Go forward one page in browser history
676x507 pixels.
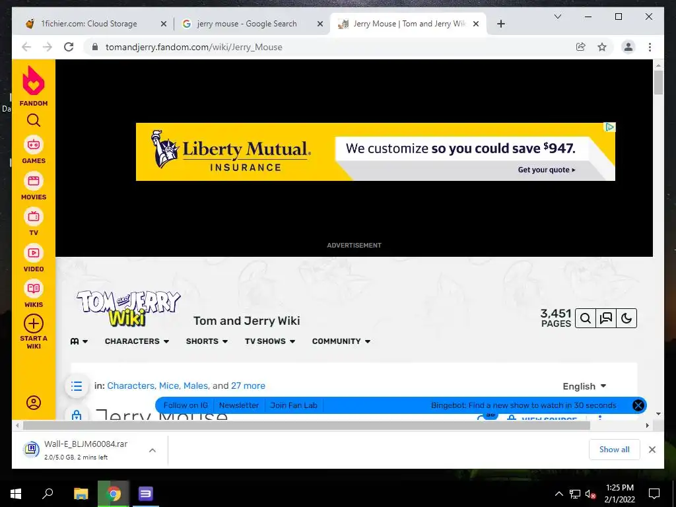point(48,47)
